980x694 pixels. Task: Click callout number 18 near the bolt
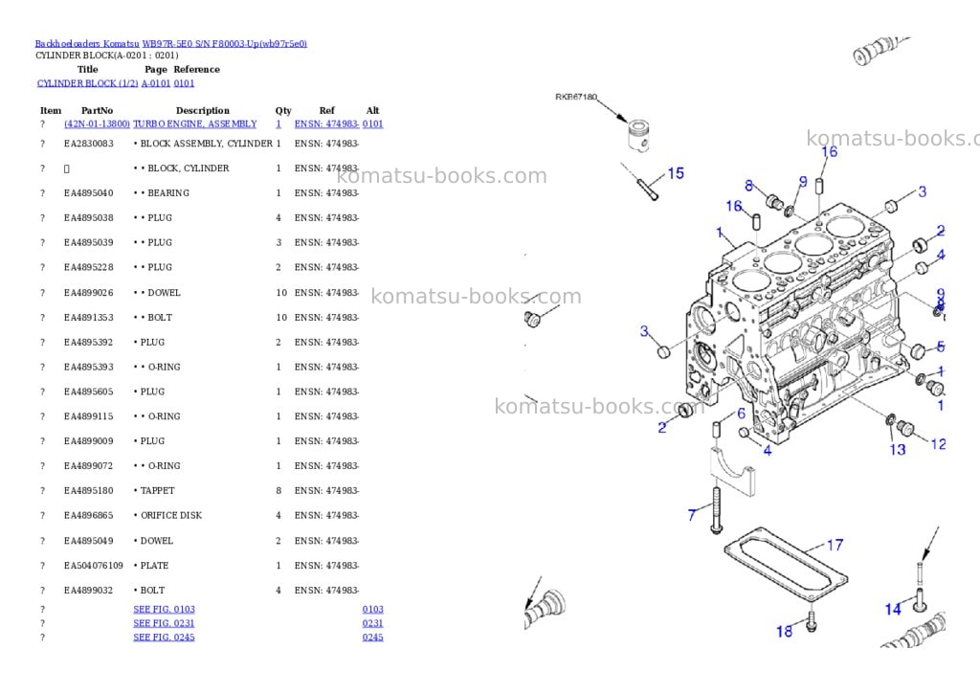785,632
